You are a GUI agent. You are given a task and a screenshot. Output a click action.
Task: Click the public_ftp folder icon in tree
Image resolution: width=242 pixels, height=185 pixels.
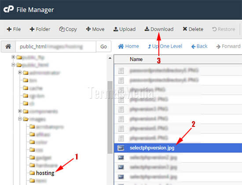coord(19,57)
